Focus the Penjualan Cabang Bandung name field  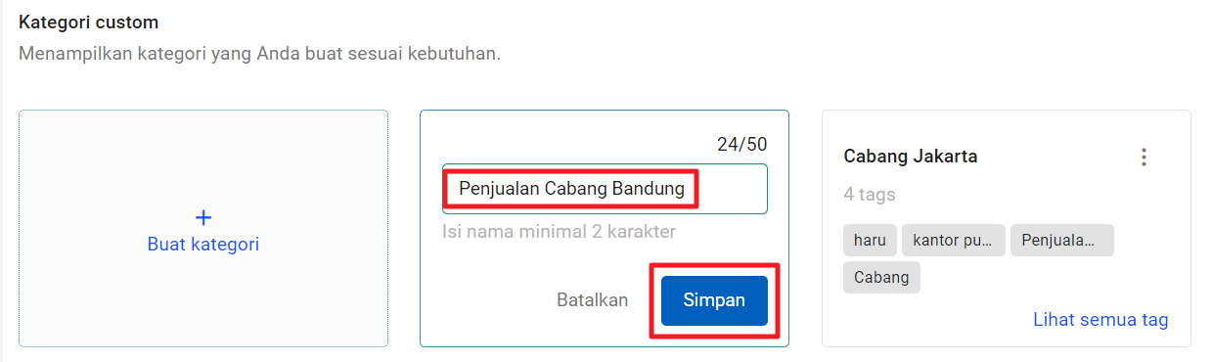[605, 189]
